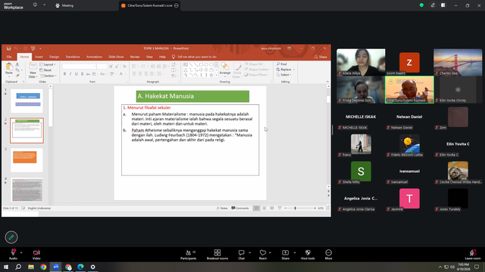Click the PowerPoint zoom slider handle
Image resolution: width=485 pixels, height=272 pixels.
pos(295,209)
